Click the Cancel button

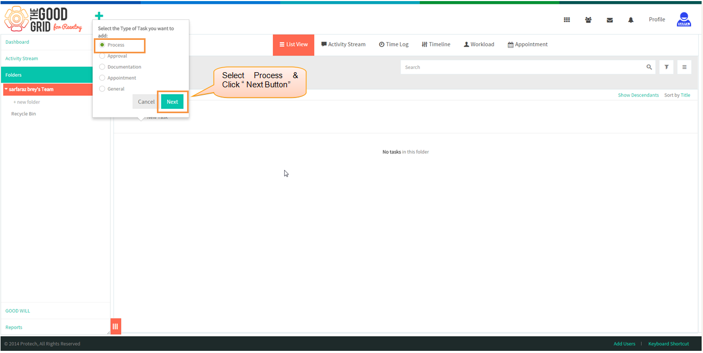(146, 102)
